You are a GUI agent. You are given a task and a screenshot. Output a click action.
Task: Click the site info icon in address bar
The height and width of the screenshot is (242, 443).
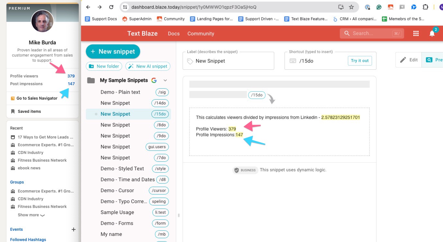[125, 7]
